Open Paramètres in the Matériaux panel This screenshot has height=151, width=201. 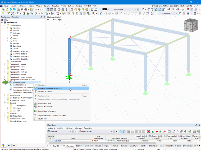tap(88, 128)
